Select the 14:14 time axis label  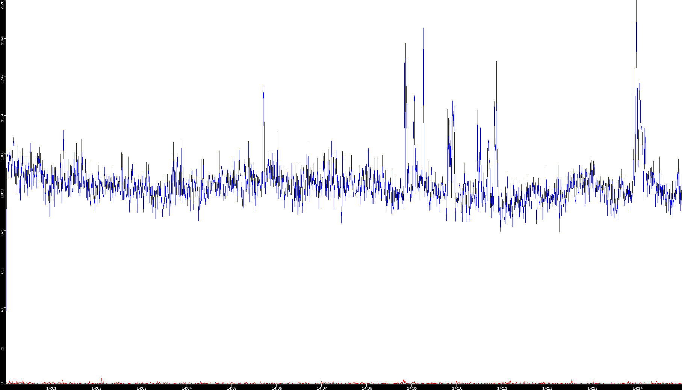click(637, 388)
